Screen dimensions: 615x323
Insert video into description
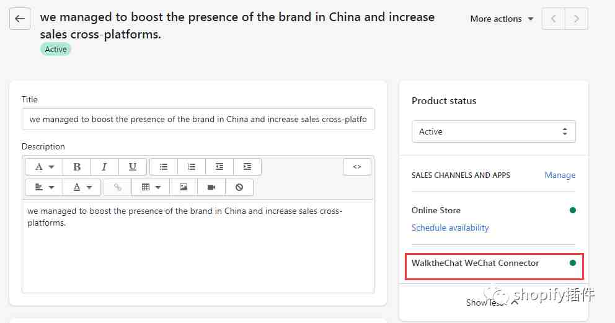tap(211, 187)
